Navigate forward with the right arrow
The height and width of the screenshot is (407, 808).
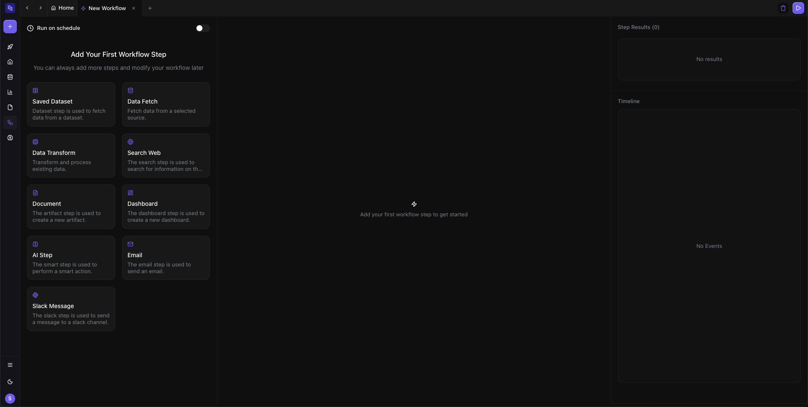click(x=40, y=8)
